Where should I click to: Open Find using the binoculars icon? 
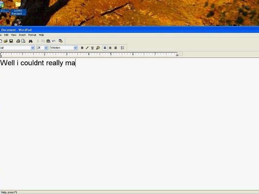point(30,41)
